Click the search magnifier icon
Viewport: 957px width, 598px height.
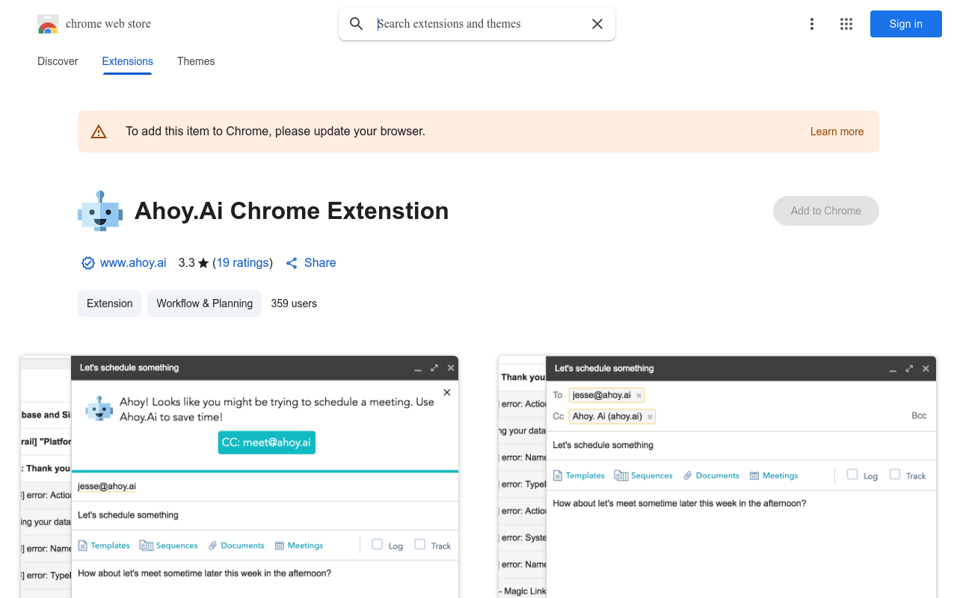[x=357, y=24]
